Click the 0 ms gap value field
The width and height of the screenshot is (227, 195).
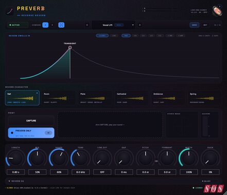pyautogui.click(x=124, y=172)
